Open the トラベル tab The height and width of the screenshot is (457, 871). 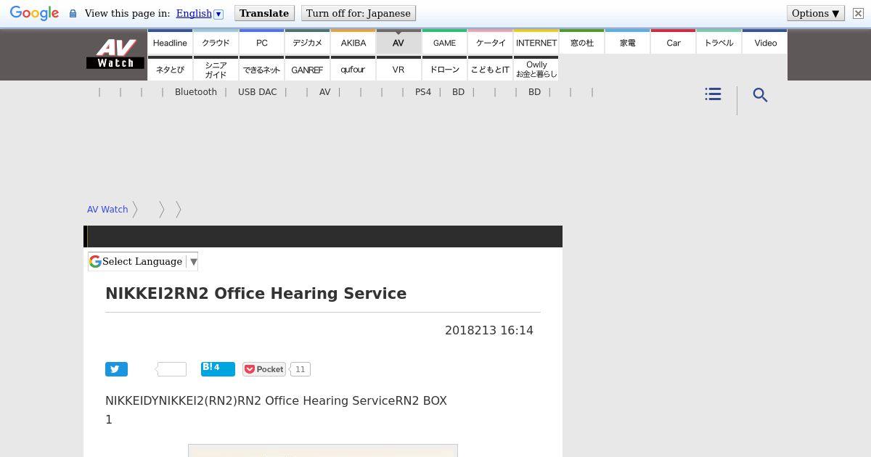(719, 43)
